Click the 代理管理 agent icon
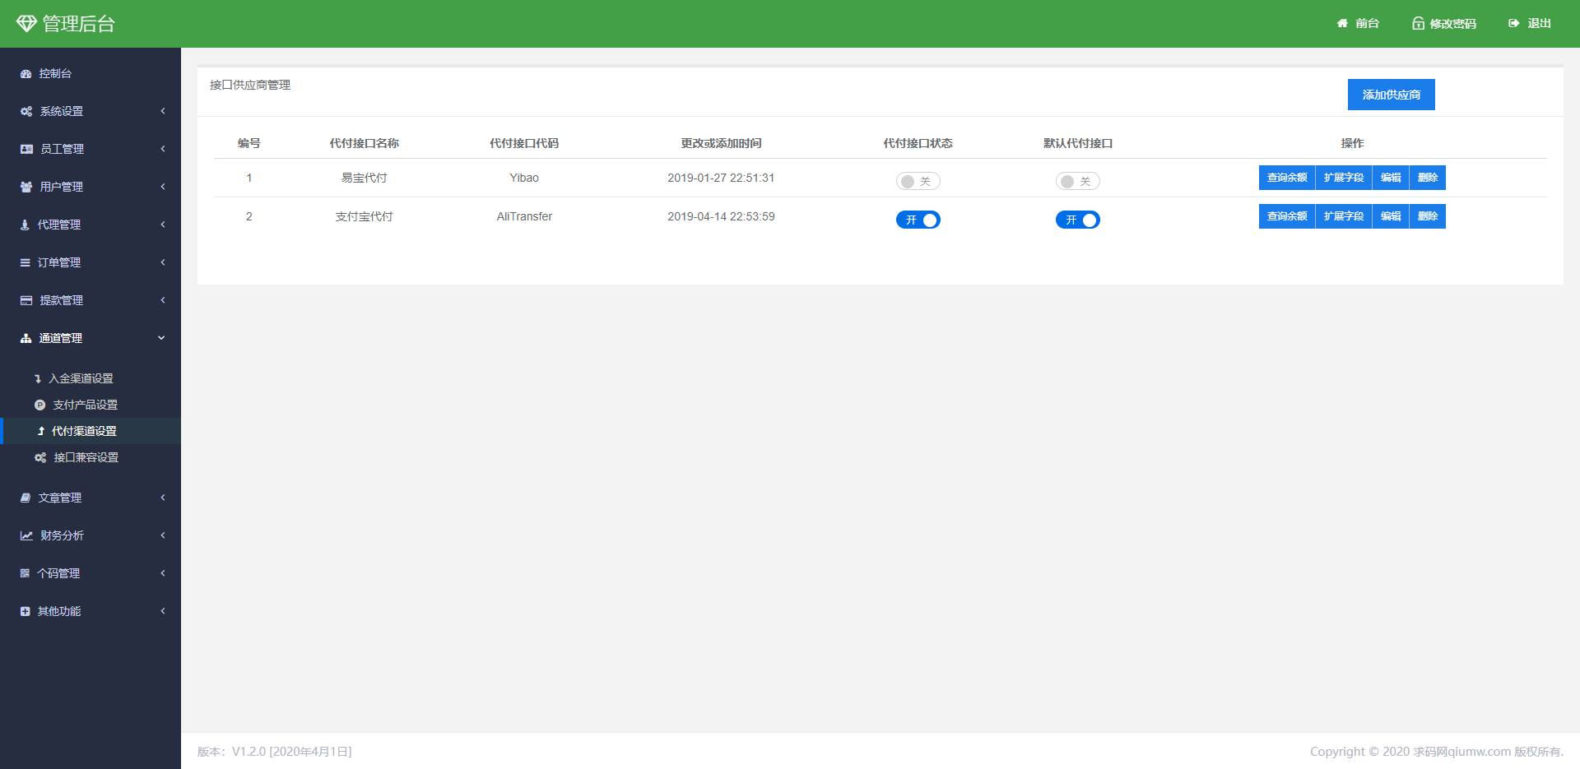1580x769 pixels. coord(25,225)
